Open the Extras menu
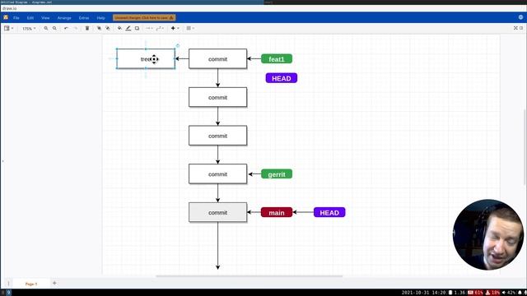The width and height of the screenshot is (527, 296). 84,18
